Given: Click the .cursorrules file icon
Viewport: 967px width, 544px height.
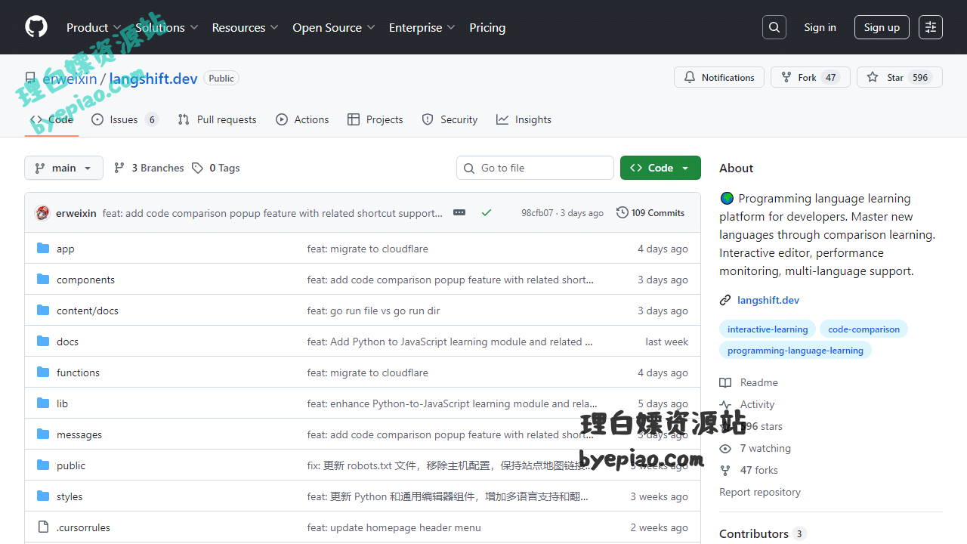Looking at the screenshot, I should point(43,527).
